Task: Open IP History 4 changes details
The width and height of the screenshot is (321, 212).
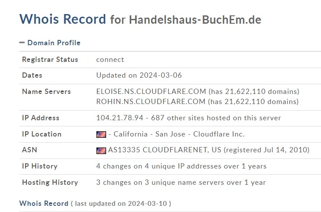Action: click(x=181, y=166)
